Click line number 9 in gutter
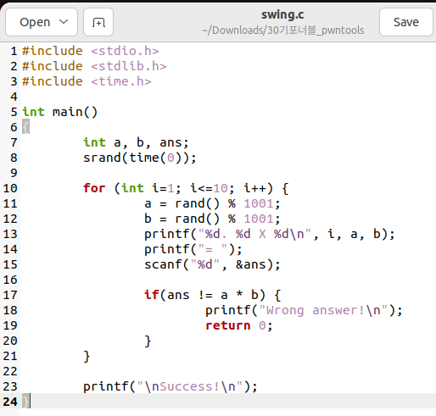The width and height of the screenshot is (436, 416). click(x=14, y=173)
